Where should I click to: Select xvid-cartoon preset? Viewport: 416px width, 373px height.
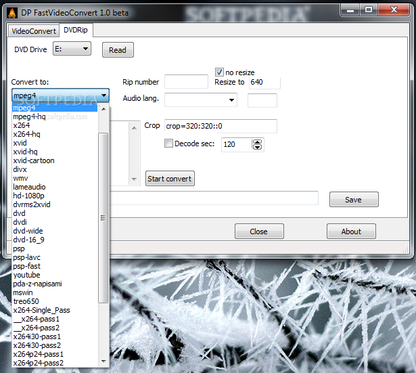point(55,160)
